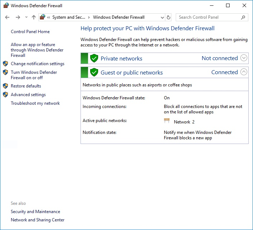The image size is (253, 230).
Task: Click Guest or public networks heading
Action: (132, 73)
